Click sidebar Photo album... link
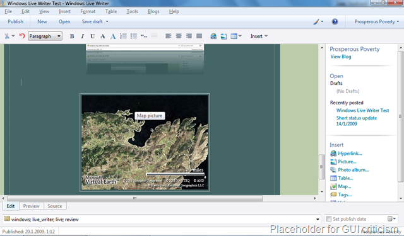The height and width of the screenshot is (236, 404). [x=350, y=170]
